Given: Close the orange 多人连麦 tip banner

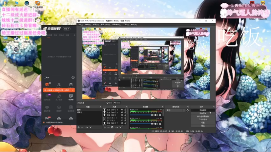Looking at the screenshot, I should [73, 90].
